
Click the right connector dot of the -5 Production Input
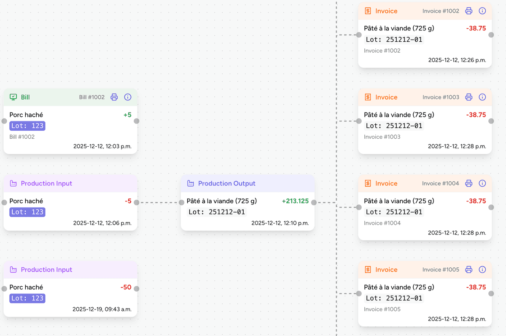tap(137, 202)
